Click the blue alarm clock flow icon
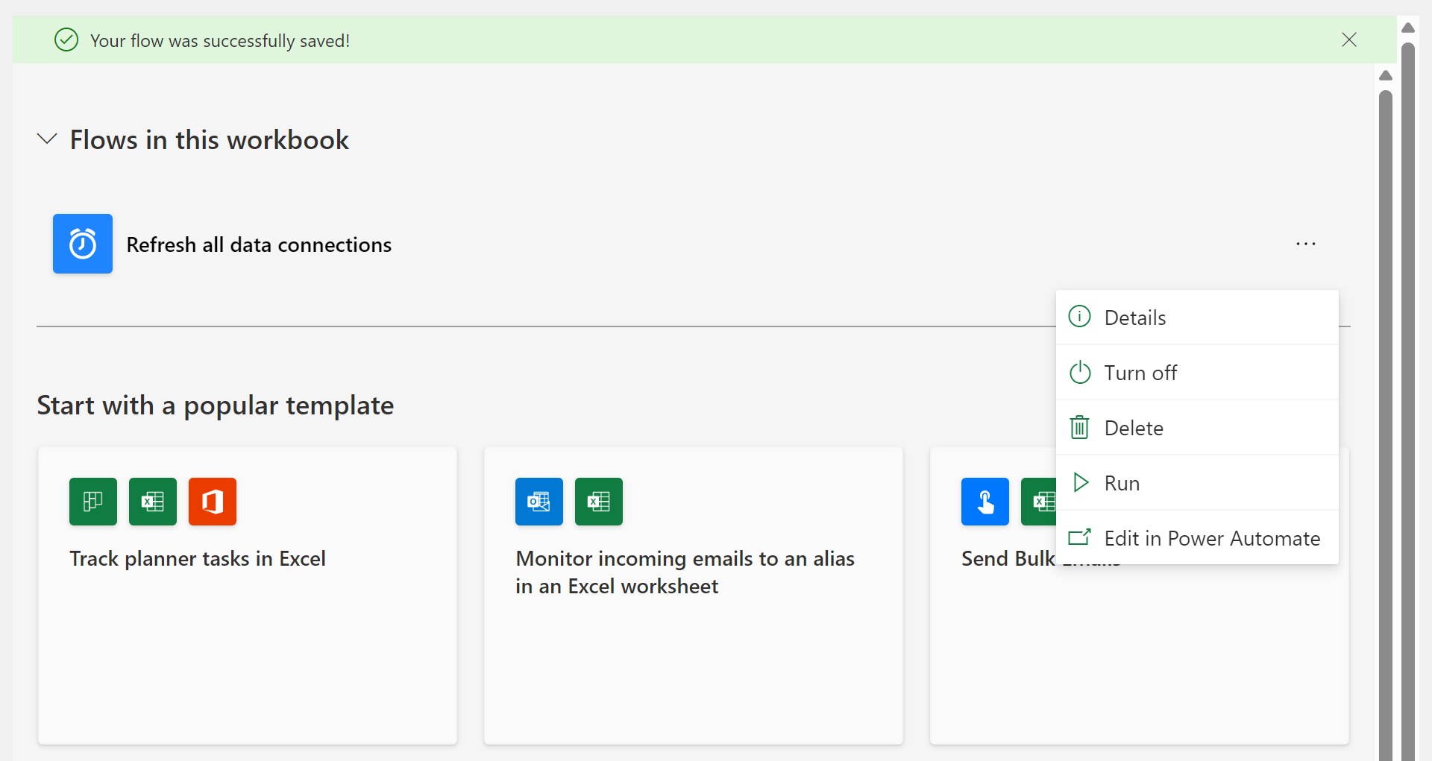1432x761 pixels. [x=83, y=244]
